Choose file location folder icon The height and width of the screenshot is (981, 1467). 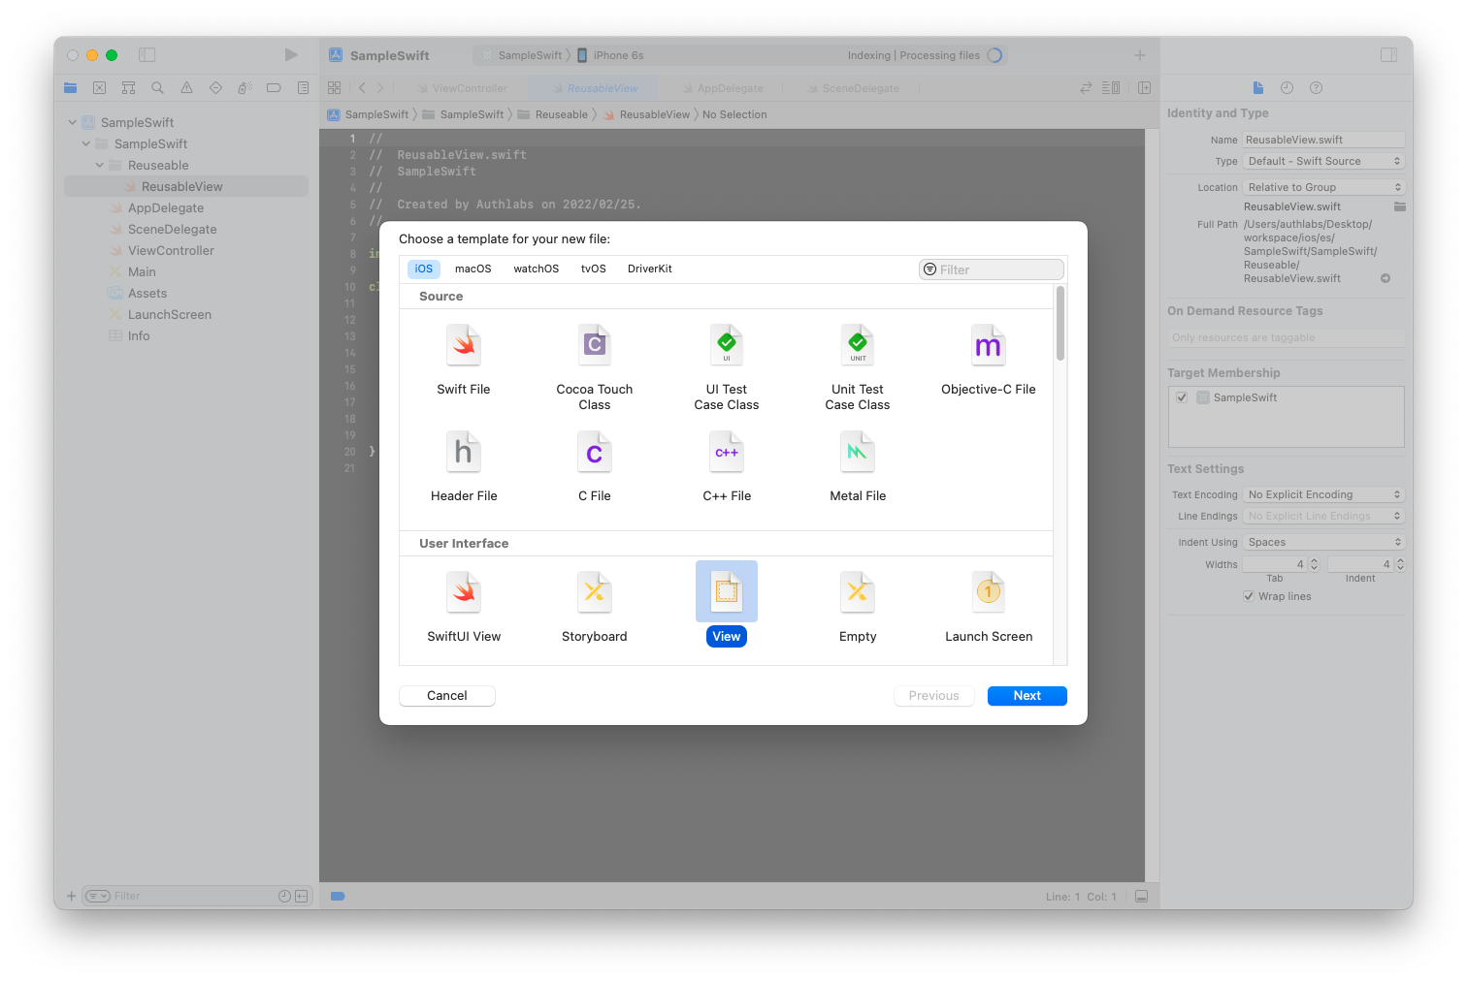click(x=1399, y=206)
